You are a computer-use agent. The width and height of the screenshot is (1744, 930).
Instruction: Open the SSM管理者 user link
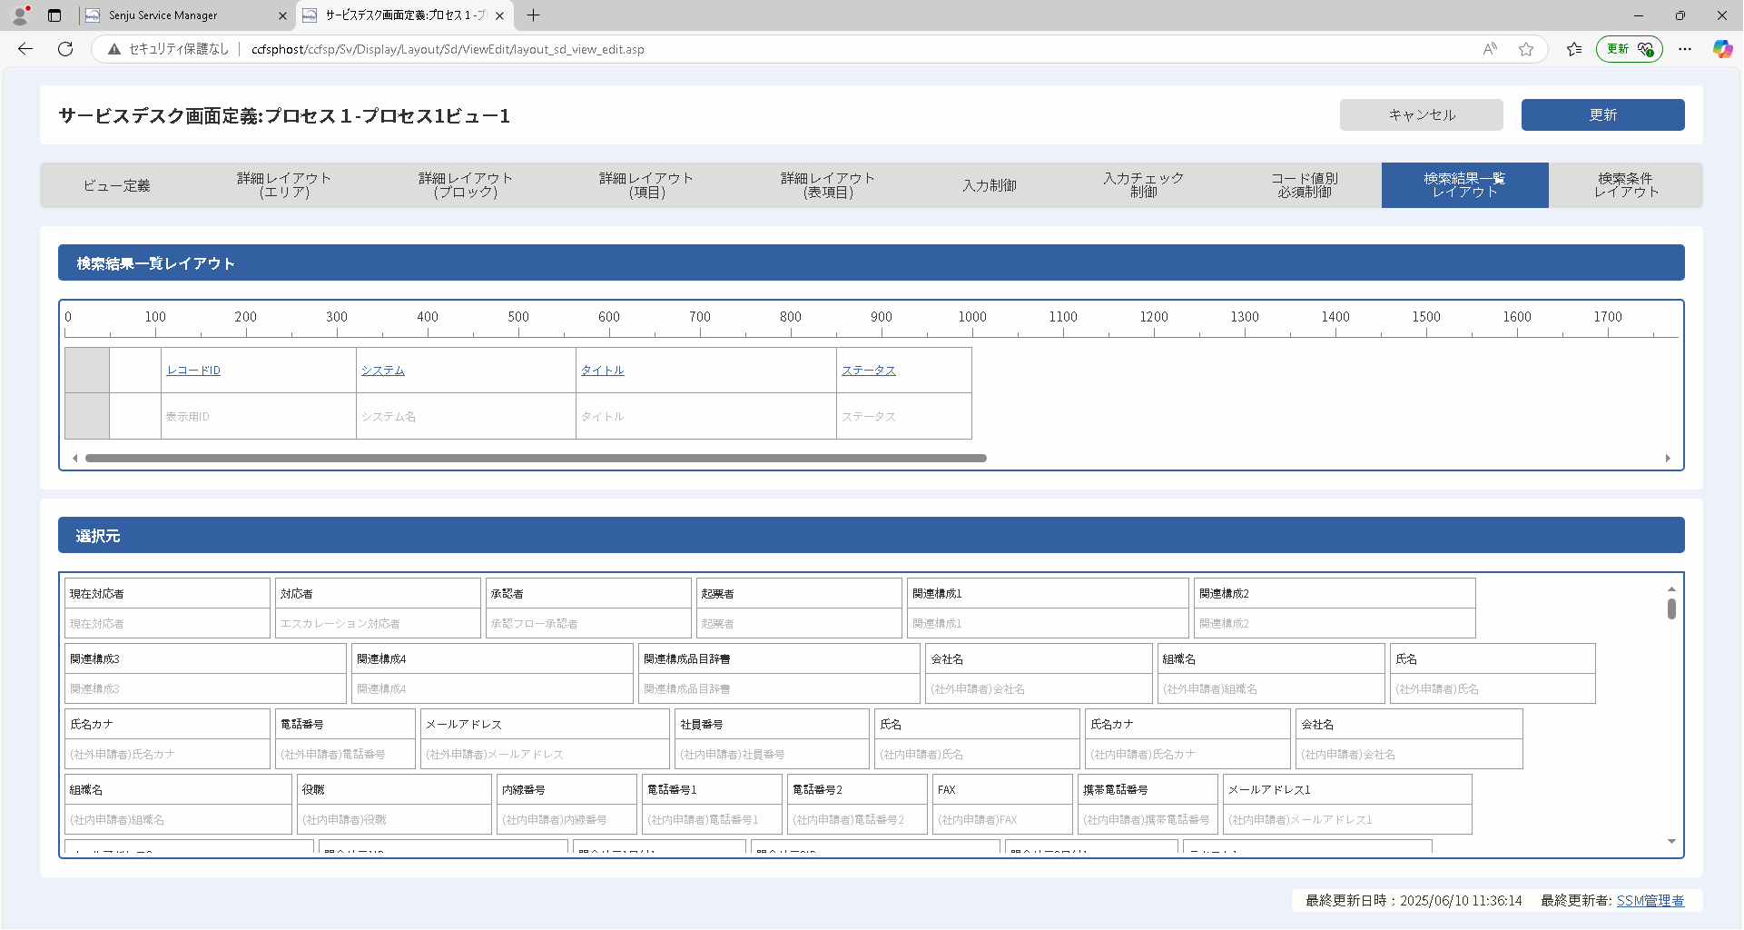pyautogui.click(x=1650, y=901)
